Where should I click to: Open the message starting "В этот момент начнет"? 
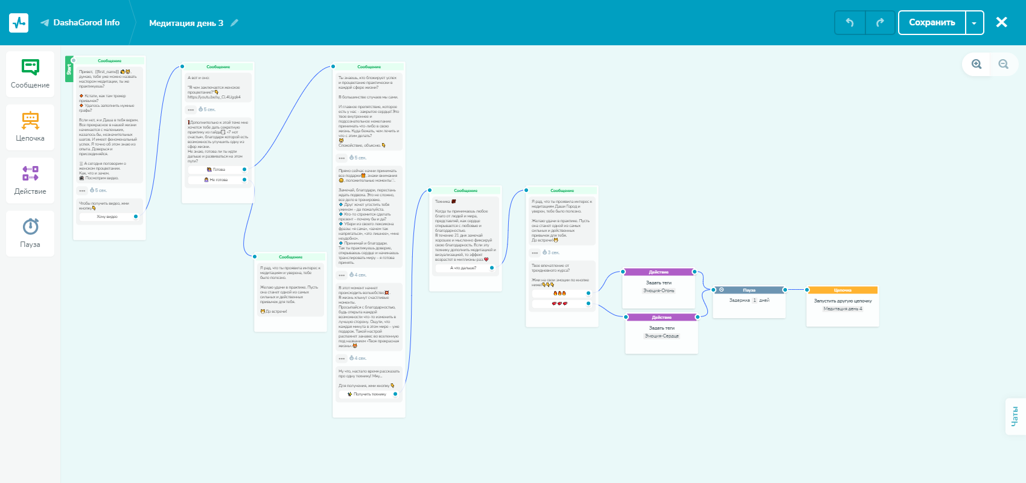pos(369,317)
